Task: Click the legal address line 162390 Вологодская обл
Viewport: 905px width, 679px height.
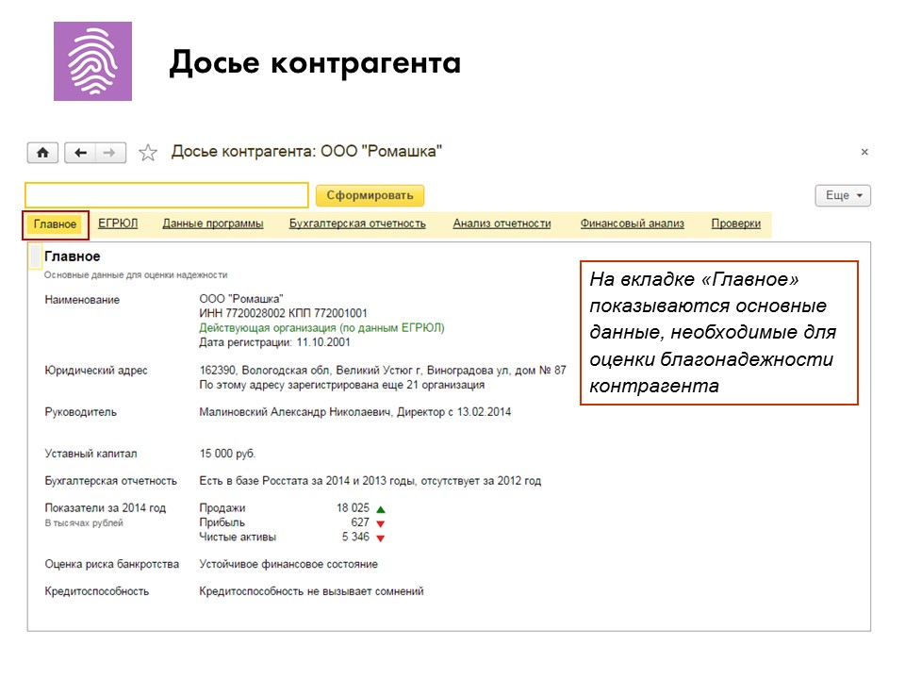Action: click(383, 370)
